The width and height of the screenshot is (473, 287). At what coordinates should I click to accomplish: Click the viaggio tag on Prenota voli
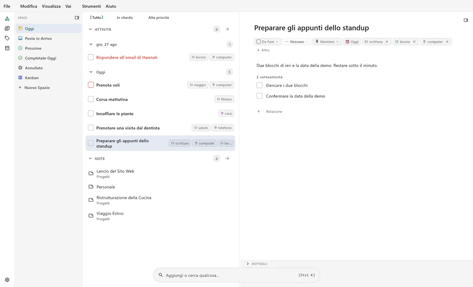click(x=198, y=85)
